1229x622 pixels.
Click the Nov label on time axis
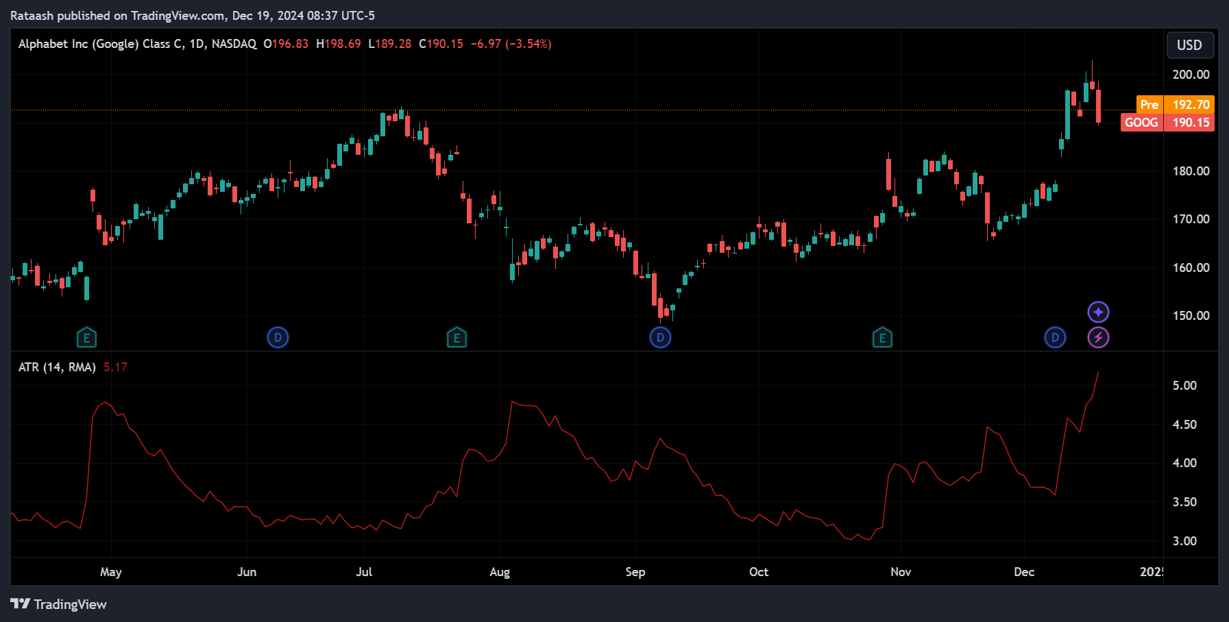pos(901,572)
